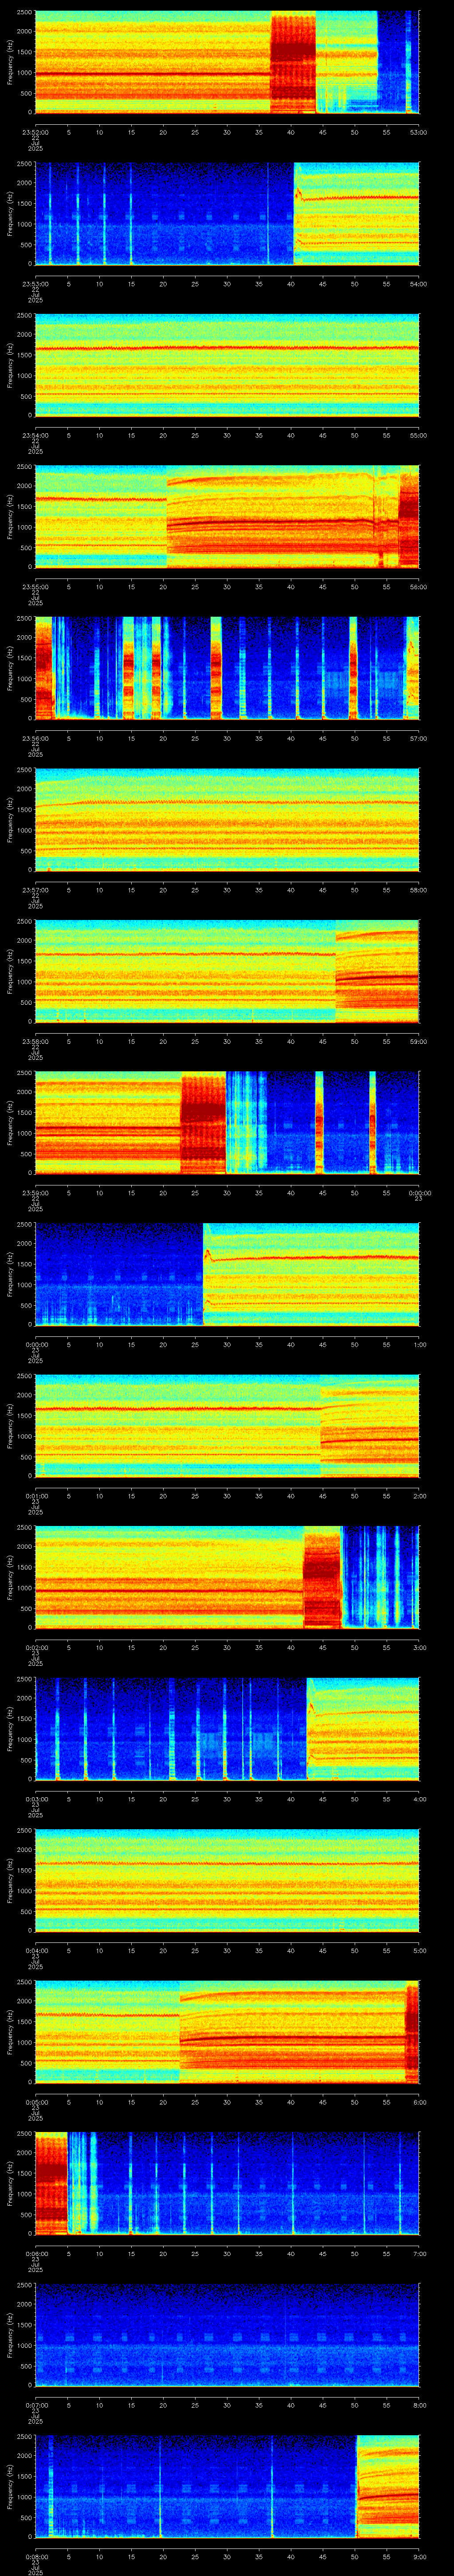Click the 56:00 end time label

[x=419, y=586]
